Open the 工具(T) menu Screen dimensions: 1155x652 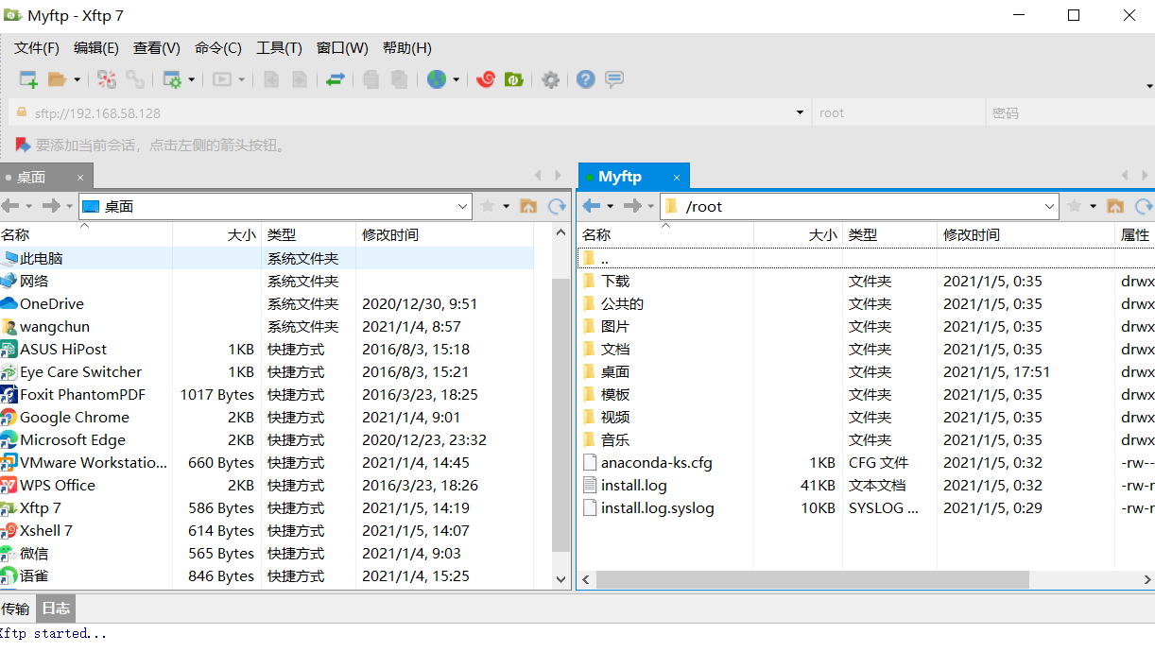tap(279, 48)
